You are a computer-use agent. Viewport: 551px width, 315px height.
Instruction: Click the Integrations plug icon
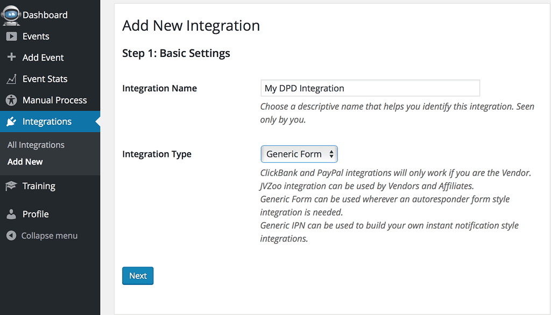click(x=11, y=122)
